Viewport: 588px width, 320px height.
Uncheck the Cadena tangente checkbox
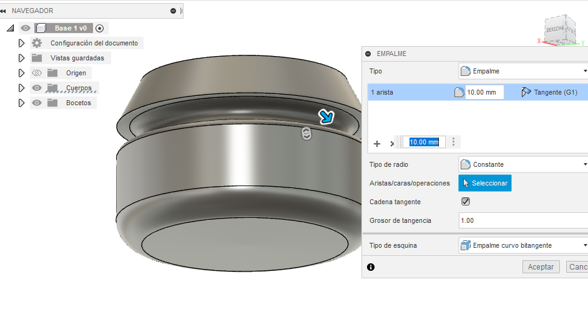[x=466, y=202]
